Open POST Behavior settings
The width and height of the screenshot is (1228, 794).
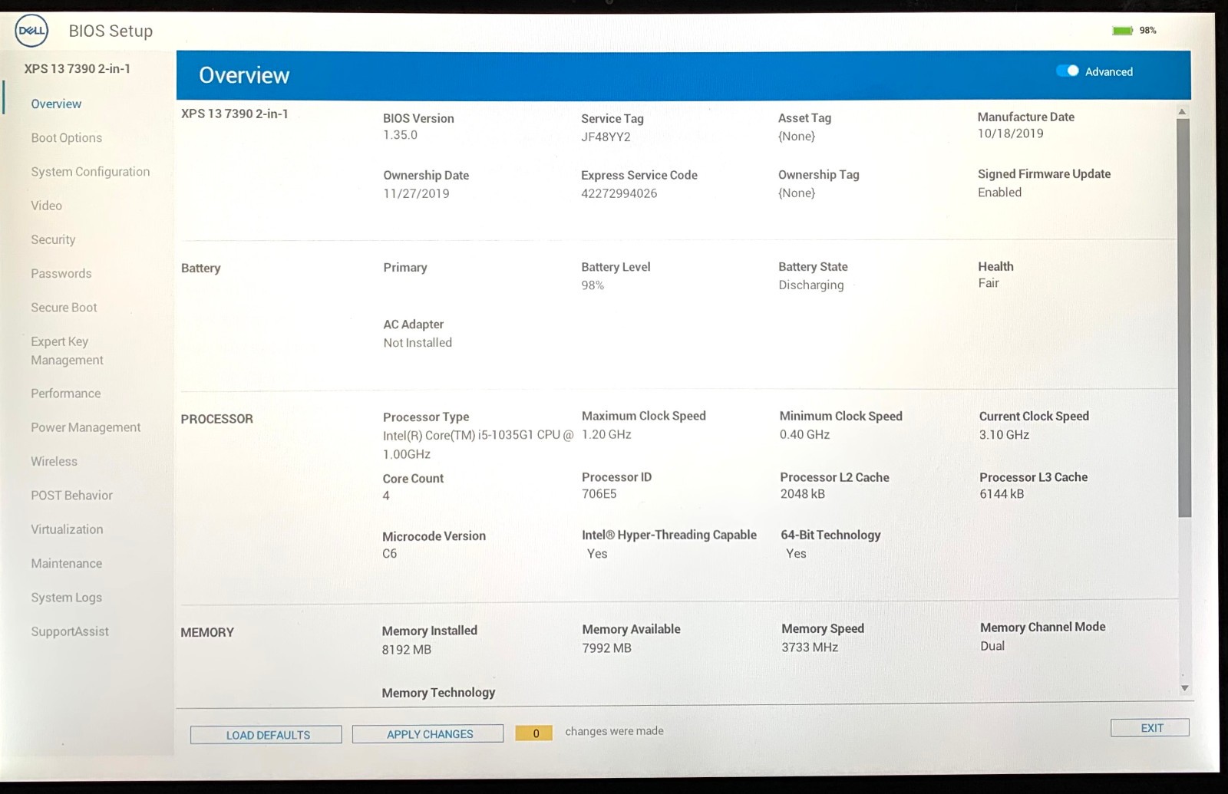pos(71,496)
